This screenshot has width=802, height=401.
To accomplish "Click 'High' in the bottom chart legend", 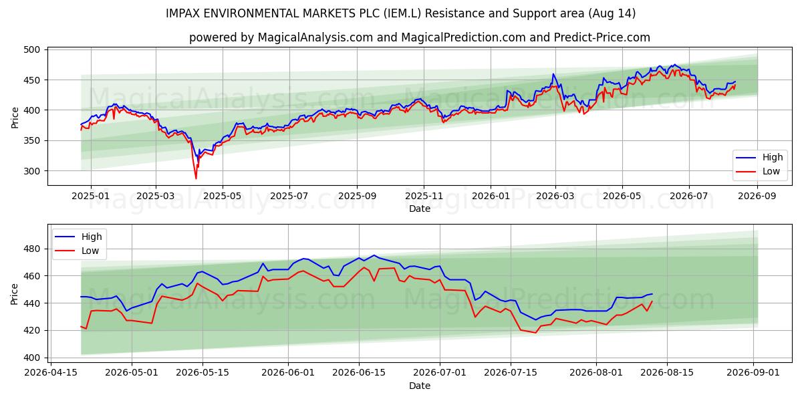I will (x=92, y=237).
